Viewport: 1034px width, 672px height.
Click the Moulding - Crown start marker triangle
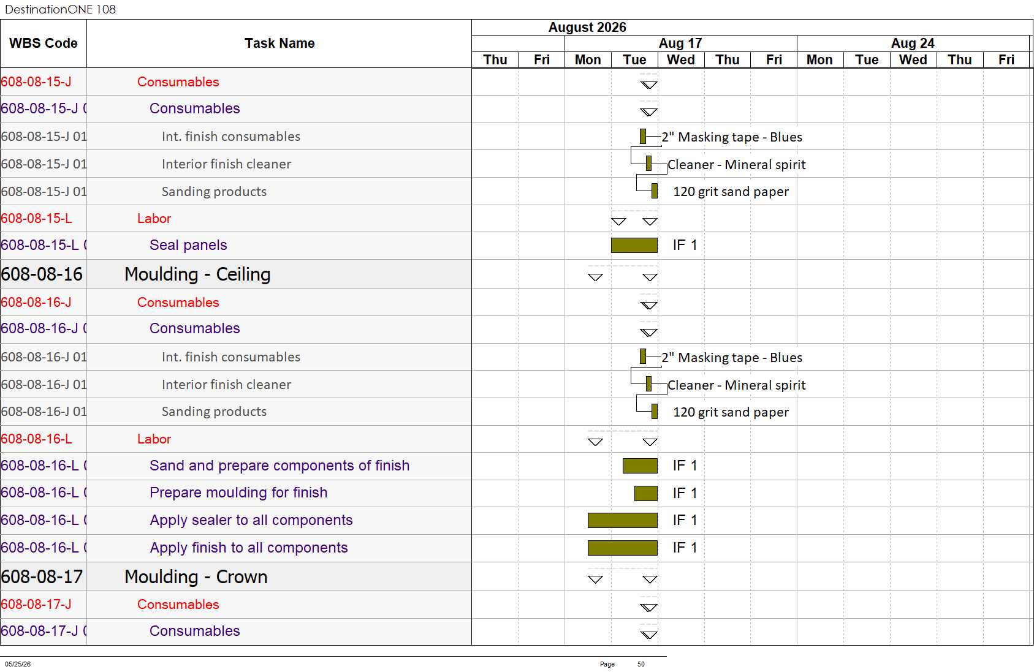[x=595, y=579]
